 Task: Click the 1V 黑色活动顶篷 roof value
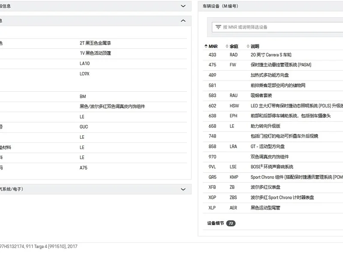tap(95, 53)
